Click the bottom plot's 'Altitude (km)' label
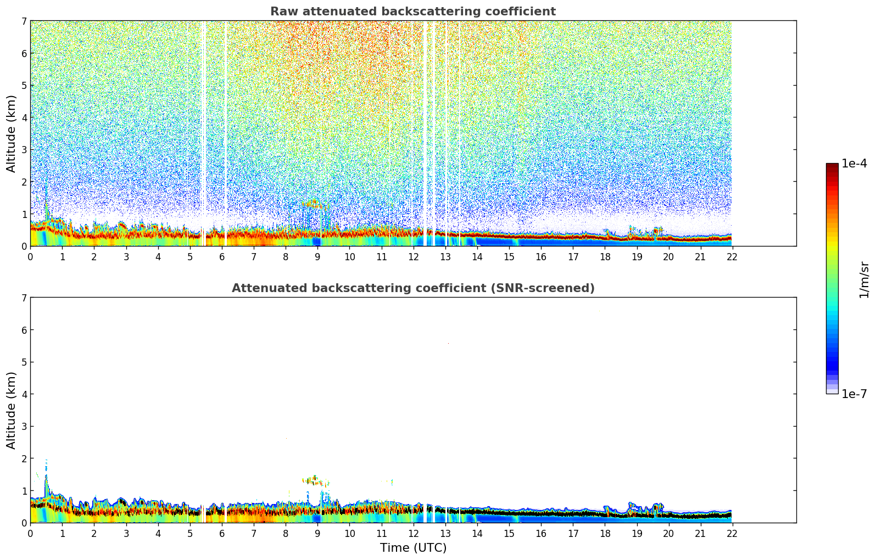This screenshot has width=876, height=560. coord(12,410)
